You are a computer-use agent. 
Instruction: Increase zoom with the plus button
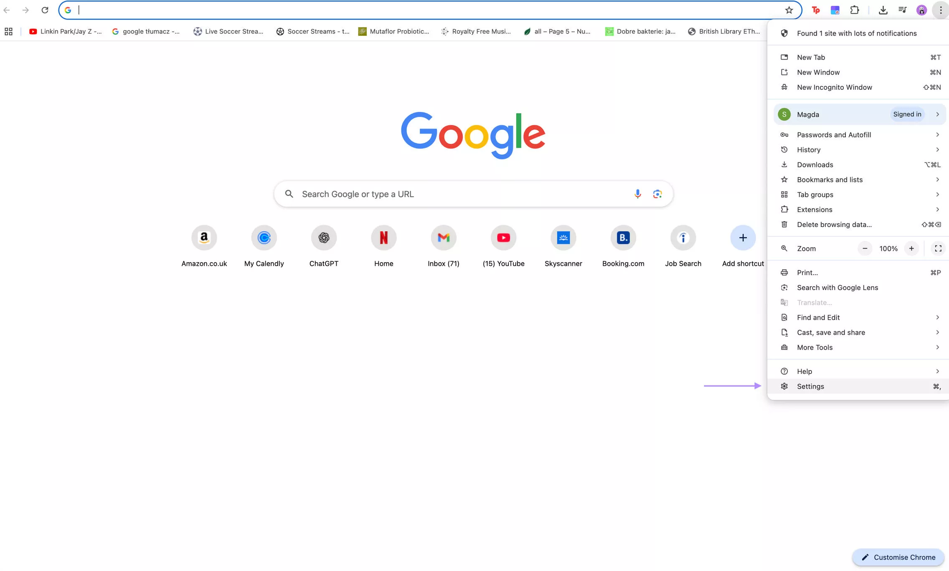911,248
